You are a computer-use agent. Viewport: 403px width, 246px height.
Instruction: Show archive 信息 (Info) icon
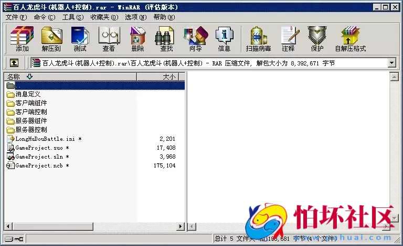tap(224, 39)
